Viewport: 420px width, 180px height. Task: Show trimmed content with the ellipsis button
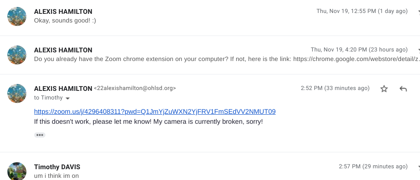point(40,135)
